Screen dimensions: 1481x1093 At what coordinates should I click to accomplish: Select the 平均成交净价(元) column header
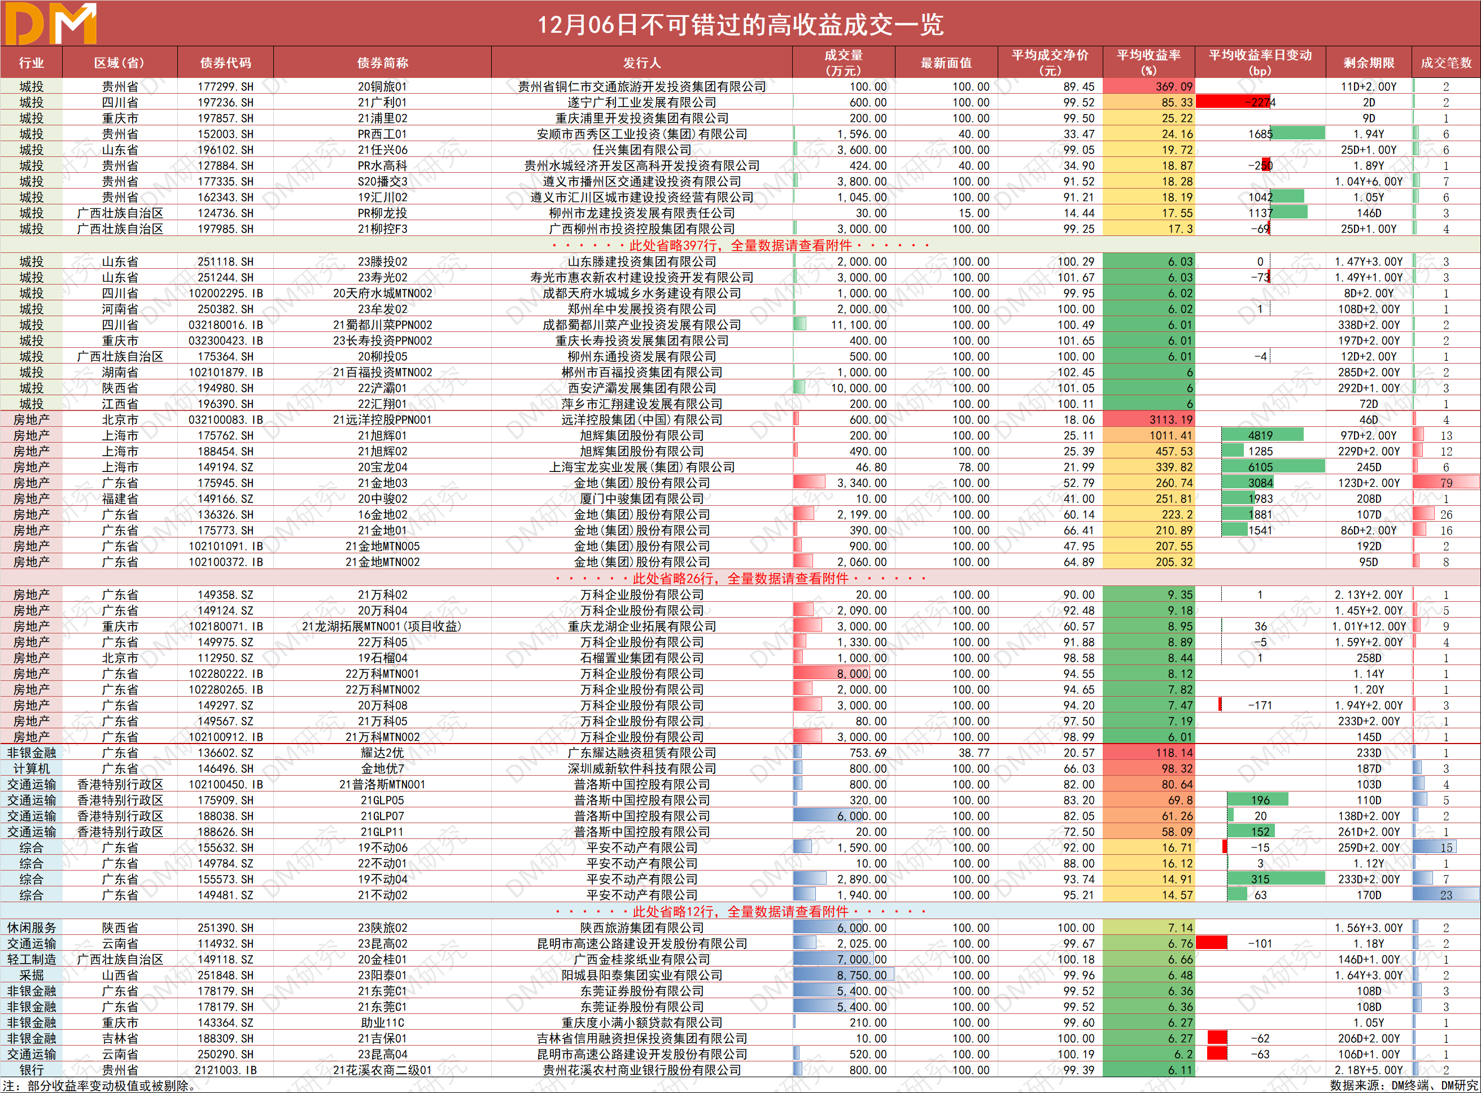click(x=1050, y=63)
